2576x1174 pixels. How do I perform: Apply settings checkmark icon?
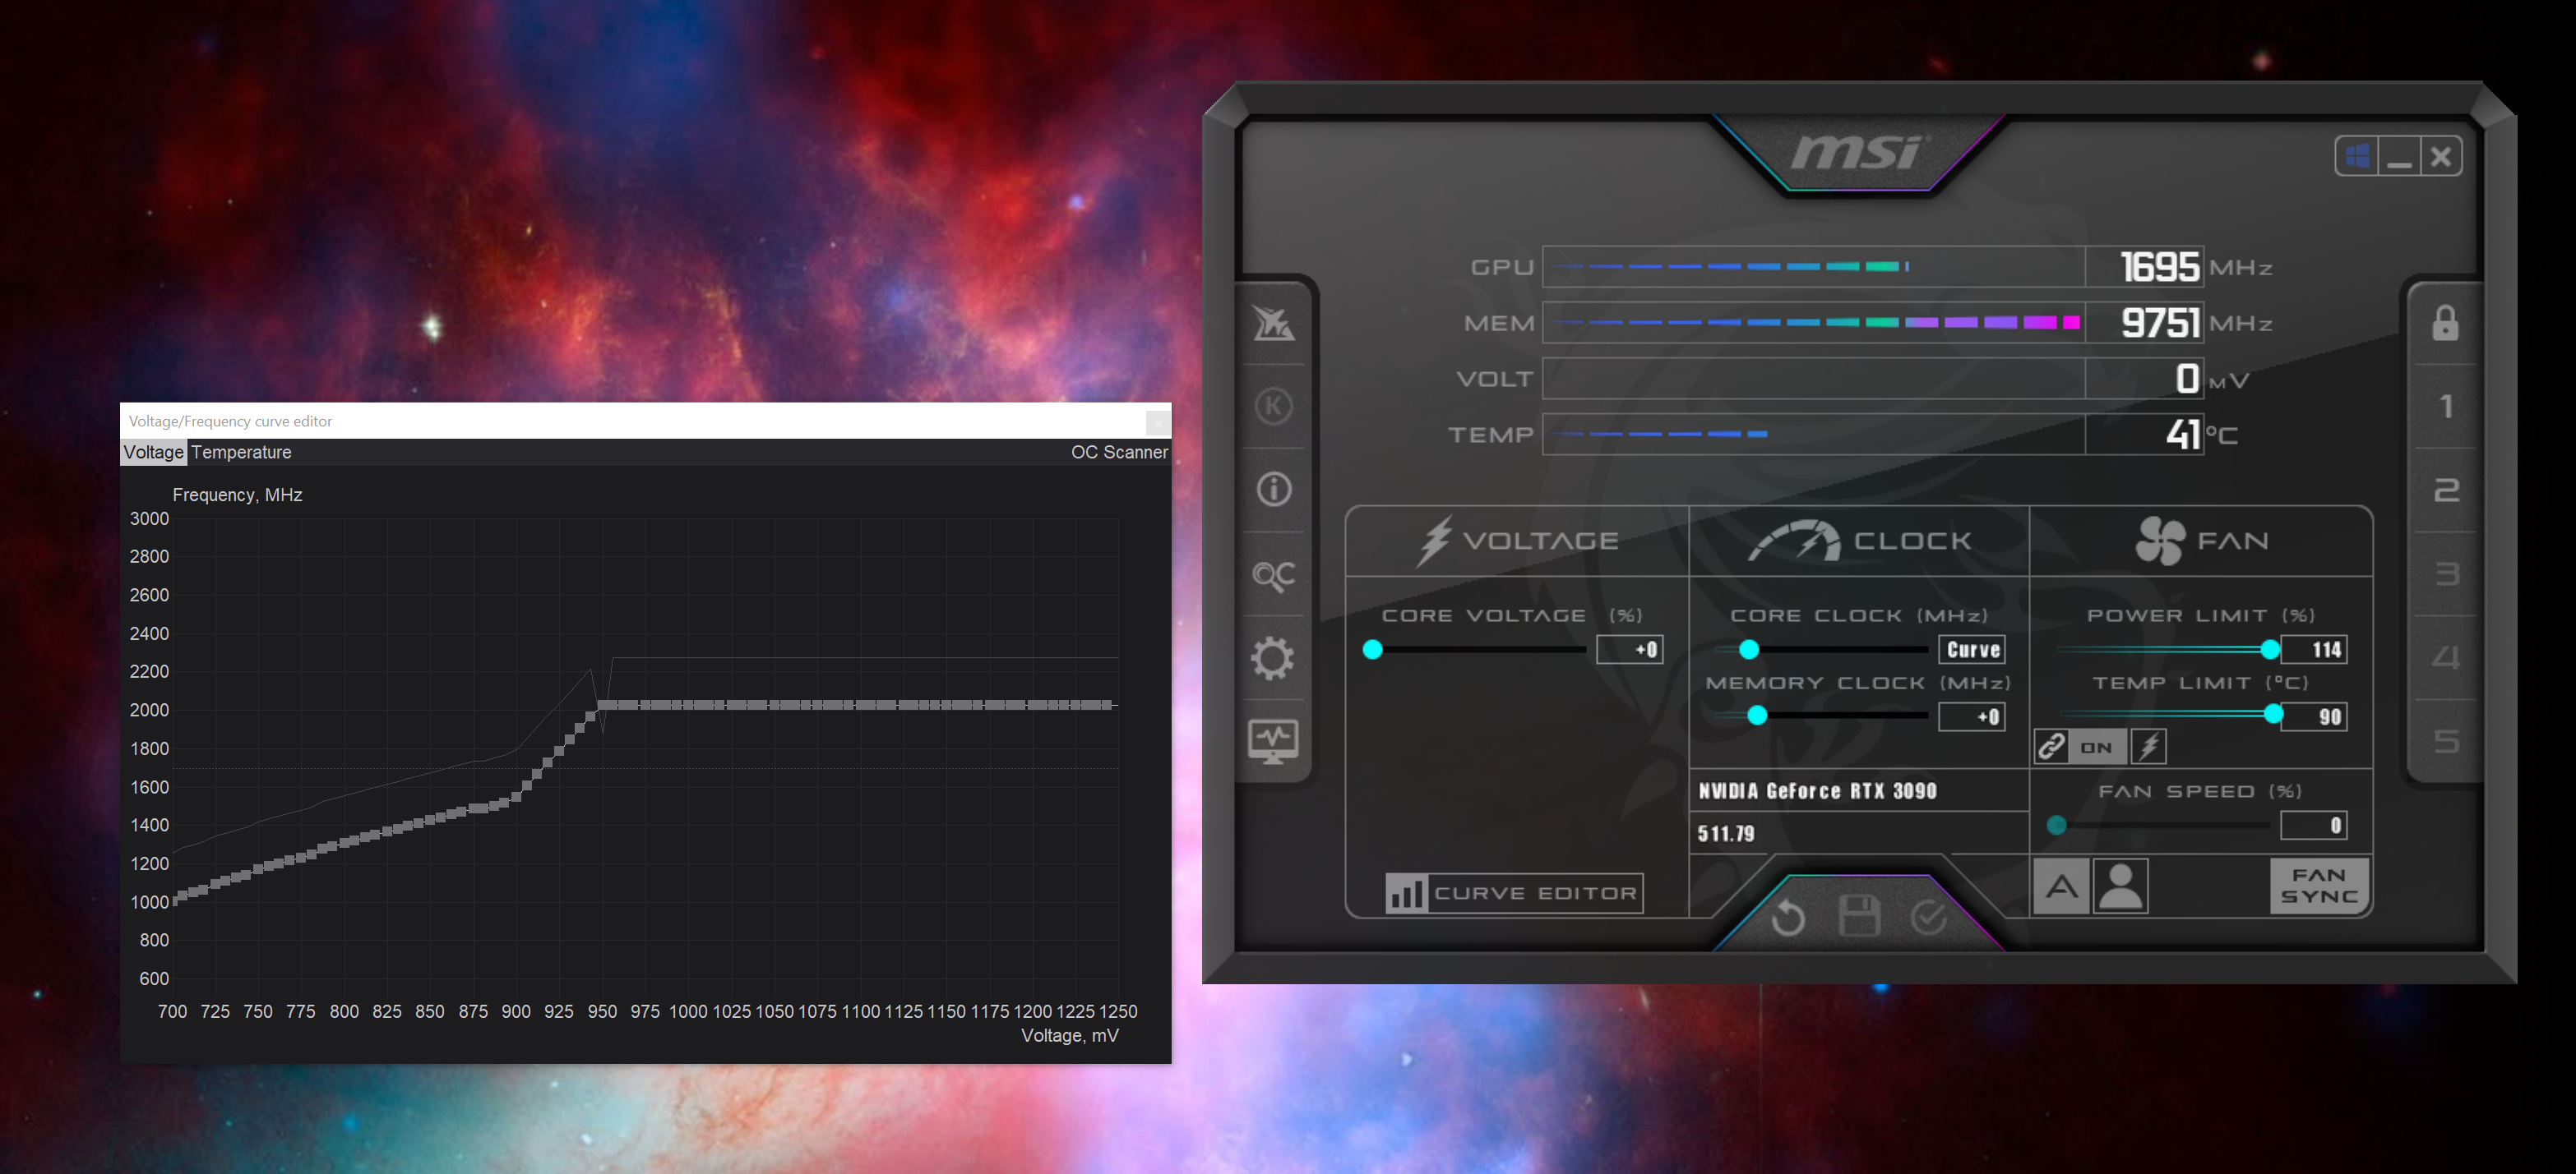[x=1928, y=916]
